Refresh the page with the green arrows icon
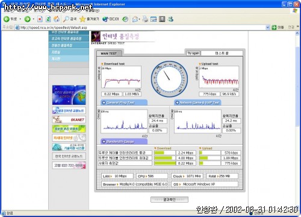Image resolution: width=301 pixels, height=217 pixels. (48, 19)
